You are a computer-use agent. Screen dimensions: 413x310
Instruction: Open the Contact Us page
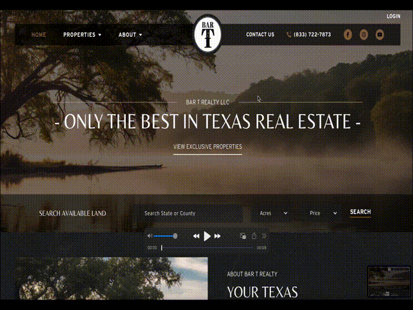pyautogui.click(x=260, y=34)
